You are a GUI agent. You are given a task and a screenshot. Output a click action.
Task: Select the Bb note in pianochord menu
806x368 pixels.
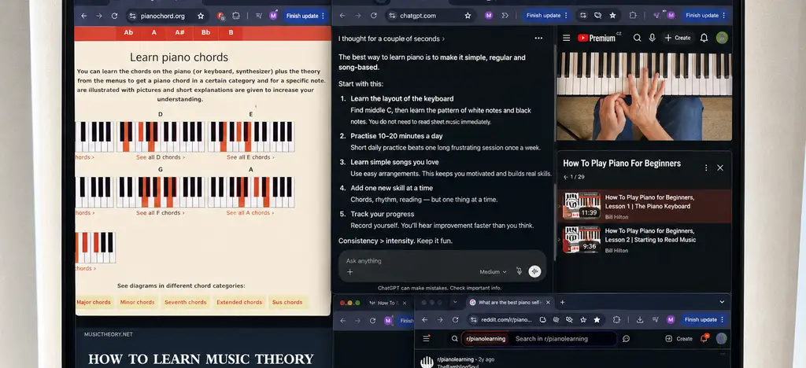pyautogui.click(x=205, y=32)
